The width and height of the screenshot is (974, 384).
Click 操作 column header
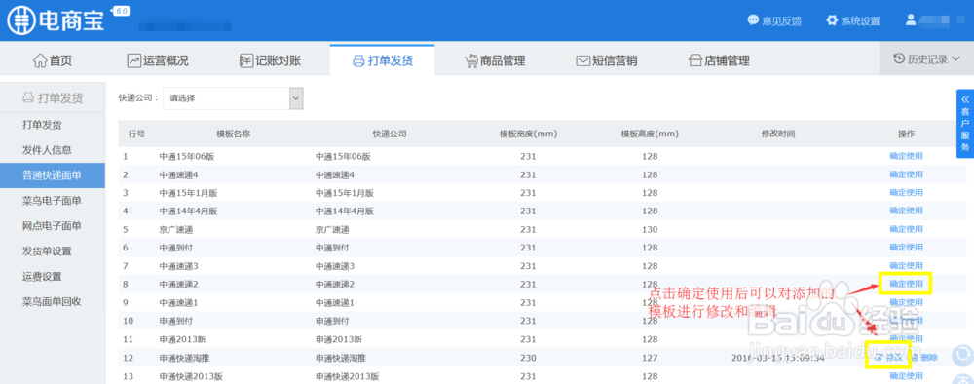pos(906,134)
